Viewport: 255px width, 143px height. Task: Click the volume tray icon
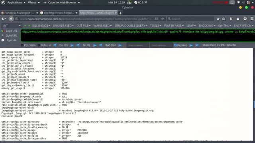243,2
